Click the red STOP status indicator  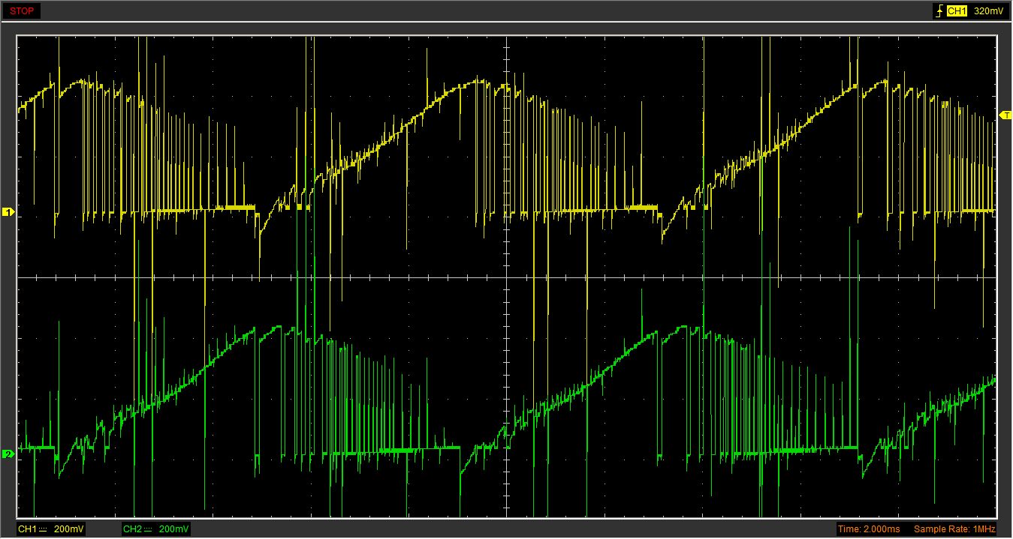pyautogui.click(x=22, y=11)
